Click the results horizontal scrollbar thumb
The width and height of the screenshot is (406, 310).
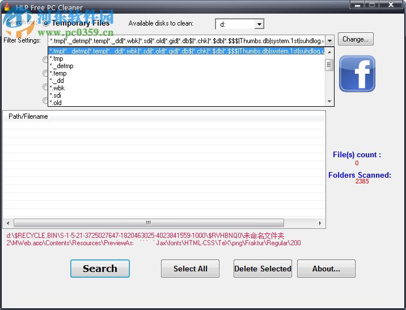[x=149, y=223]
